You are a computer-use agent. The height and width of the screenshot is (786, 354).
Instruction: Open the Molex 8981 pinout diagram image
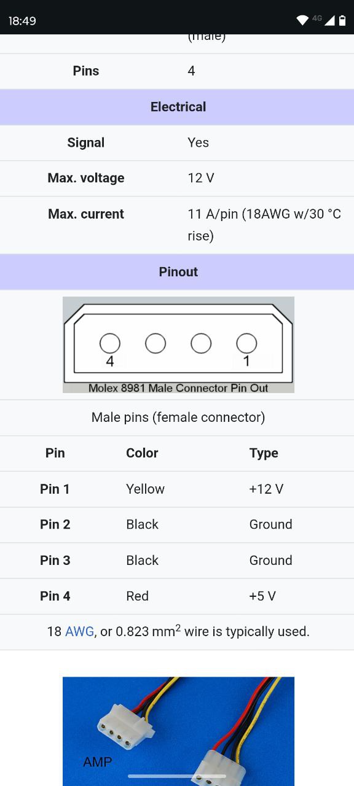(x=178, y=344)
